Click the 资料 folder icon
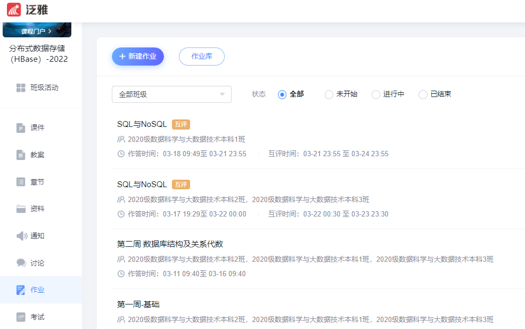This screenshot has height=329, width=525. 21,209
